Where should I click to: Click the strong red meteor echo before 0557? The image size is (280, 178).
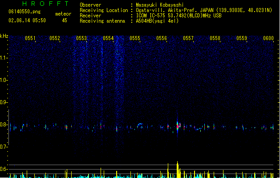pyautogui.click(x=178, y=126)
